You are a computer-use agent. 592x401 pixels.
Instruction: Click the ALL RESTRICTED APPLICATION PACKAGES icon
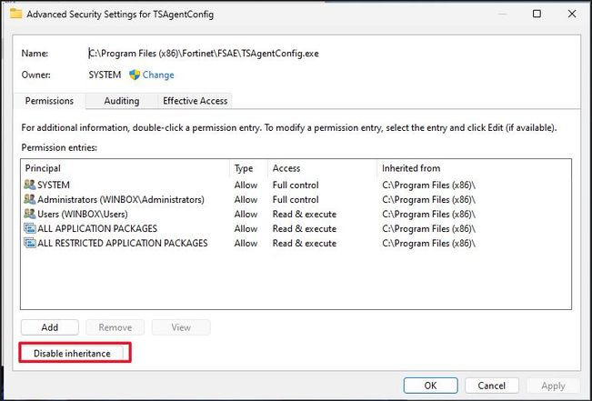pos(29,243)
